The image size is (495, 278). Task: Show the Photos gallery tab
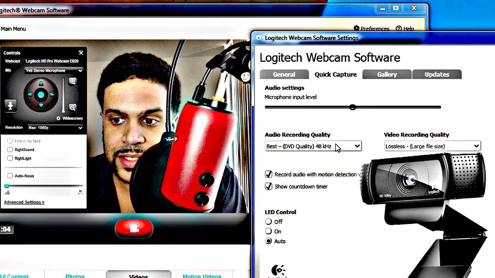click(75, 275)
